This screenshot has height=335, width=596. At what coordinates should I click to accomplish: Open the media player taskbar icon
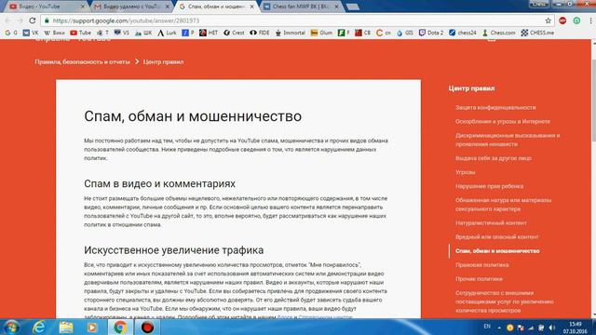coord(91,327)
